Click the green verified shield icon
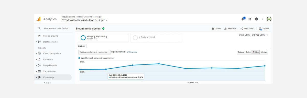Image resolution: width=307 pixels, height=98 pixels. (x=103, y=29)
